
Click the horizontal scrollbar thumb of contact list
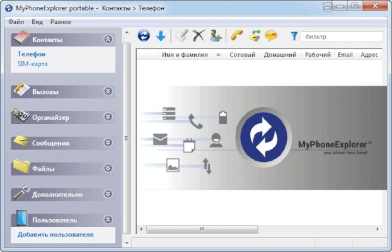coord(202,229)
